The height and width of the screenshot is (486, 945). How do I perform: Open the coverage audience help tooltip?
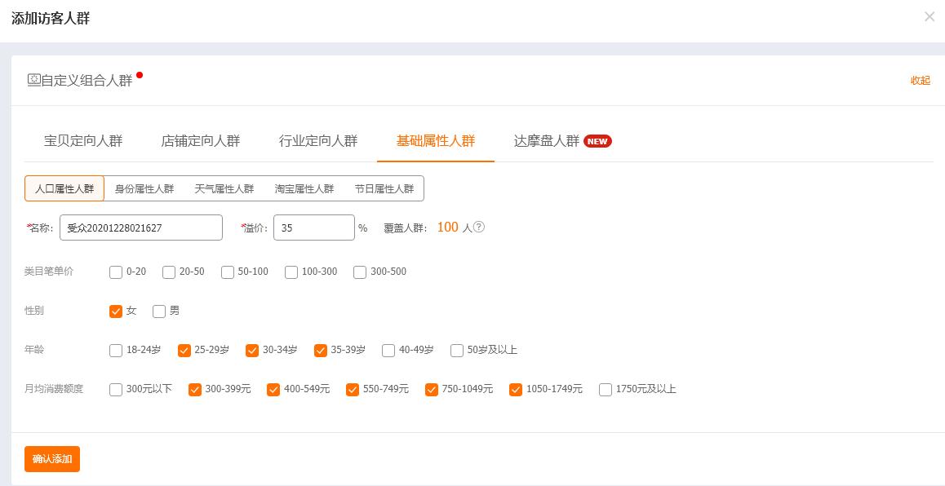point(477,228)
